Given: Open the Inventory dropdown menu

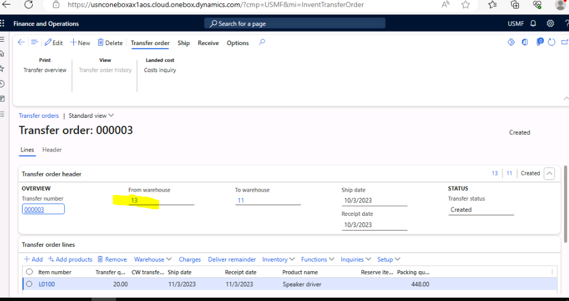Looking at the screenshot, I should tap(278, 259).
